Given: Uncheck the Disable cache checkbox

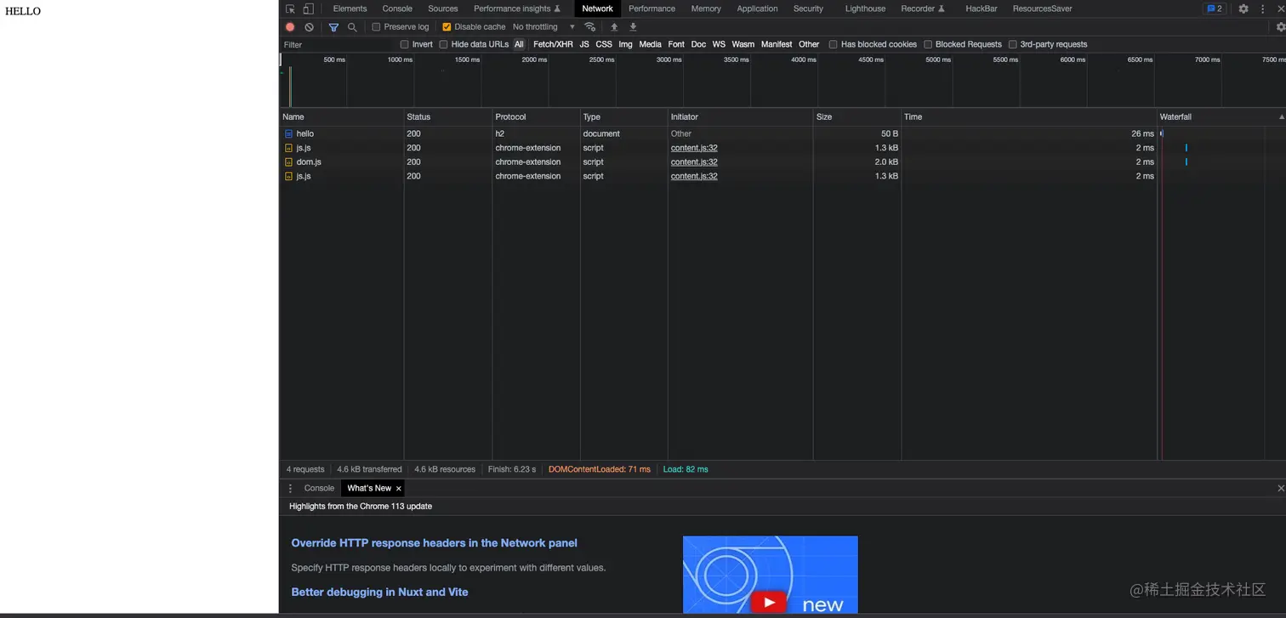Looking at the screenshot, I should pyautogui.click(x=447, y=27).
